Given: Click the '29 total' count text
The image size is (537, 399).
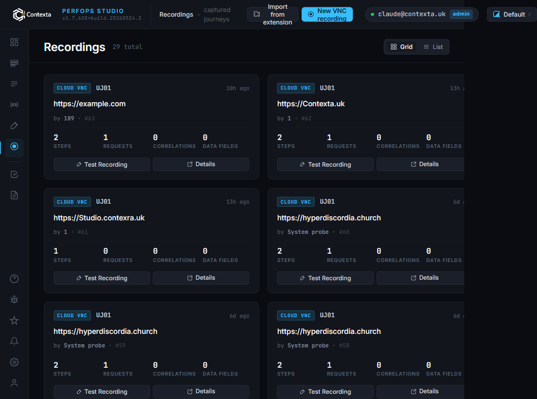Looking at the screenshot, I should 128,47.
